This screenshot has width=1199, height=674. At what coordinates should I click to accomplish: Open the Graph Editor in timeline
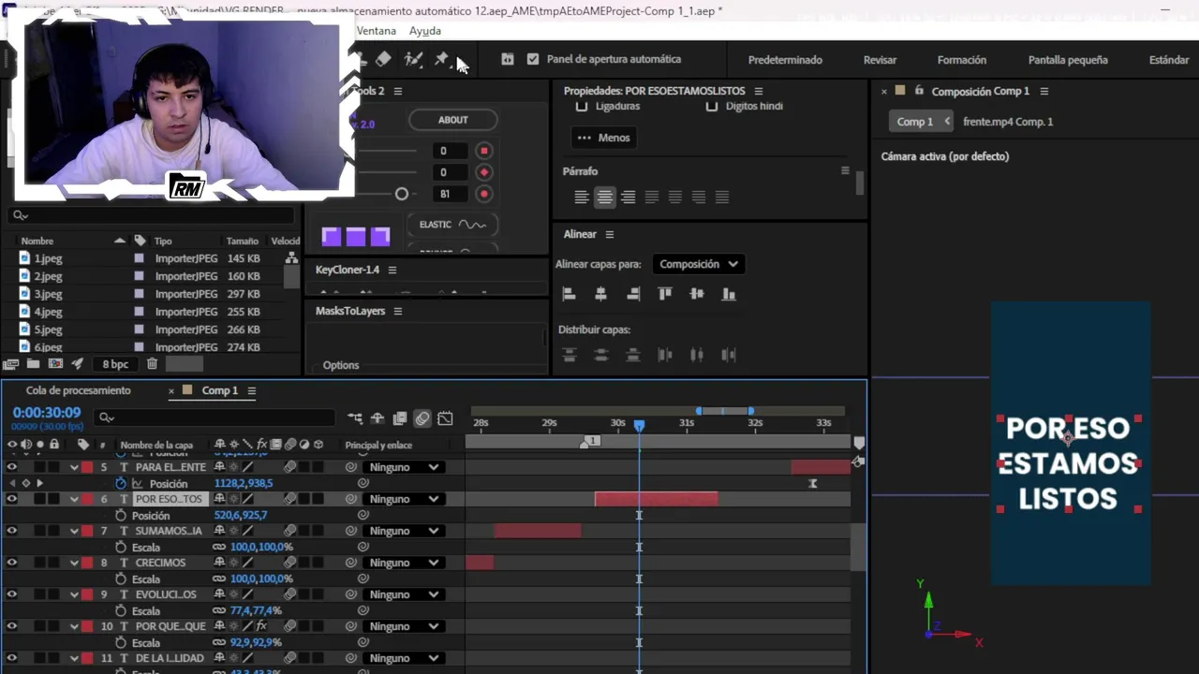(445, 418)
